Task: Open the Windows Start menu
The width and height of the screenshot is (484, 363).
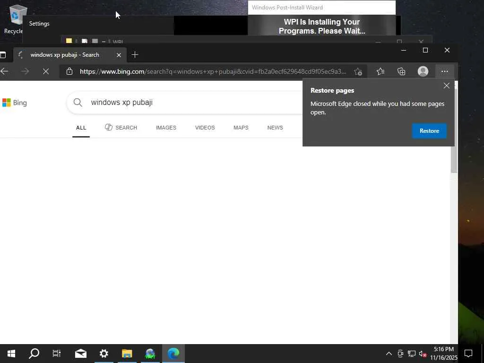Action: coord(11,354)
